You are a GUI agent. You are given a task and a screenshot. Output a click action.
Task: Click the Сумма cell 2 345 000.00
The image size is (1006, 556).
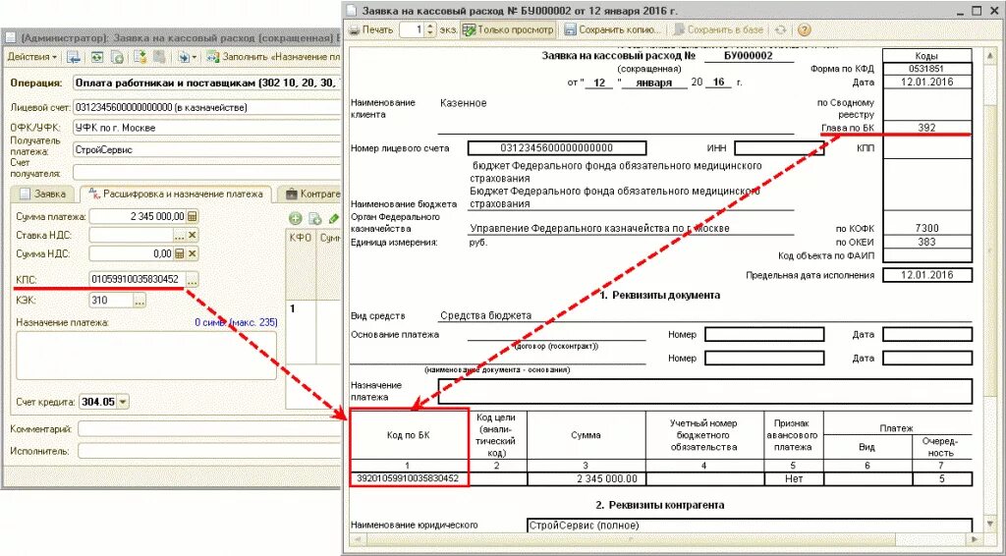coord(586,478)
